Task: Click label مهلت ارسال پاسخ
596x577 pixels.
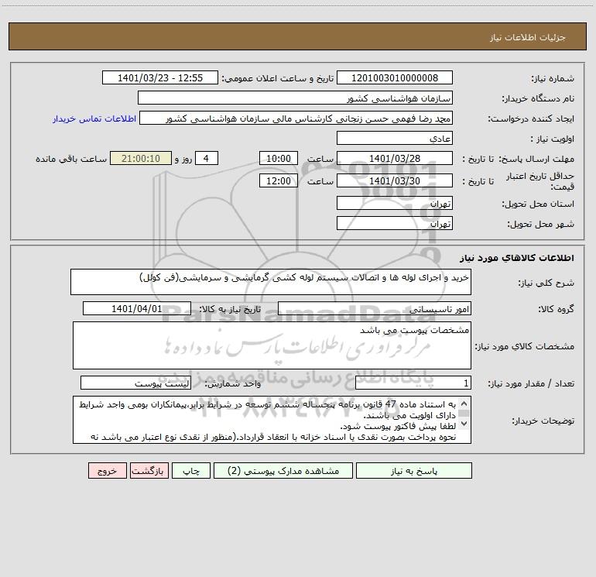Action: coord(536,160)
